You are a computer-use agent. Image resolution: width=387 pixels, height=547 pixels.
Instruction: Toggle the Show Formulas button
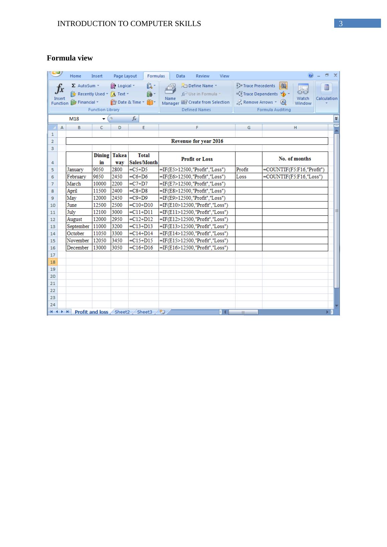coord(283,86)
